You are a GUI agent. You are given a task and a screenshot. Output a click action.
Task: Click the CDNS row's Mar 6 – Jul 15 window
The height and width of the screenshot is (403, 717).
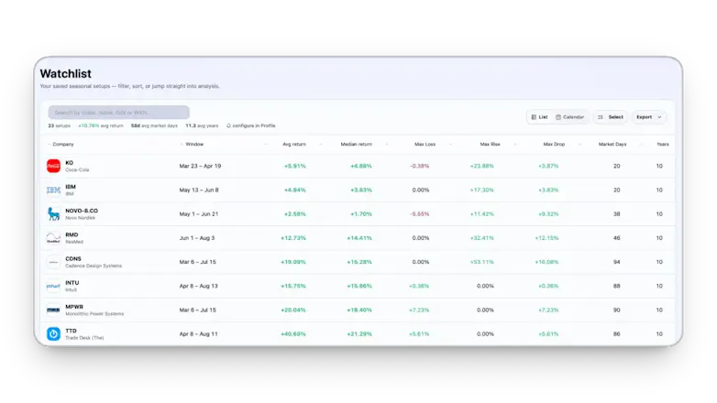click(197, 262)
